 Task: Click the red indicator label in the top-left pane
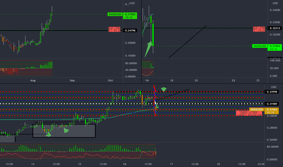pyautogui.click(x=114, y=29)
